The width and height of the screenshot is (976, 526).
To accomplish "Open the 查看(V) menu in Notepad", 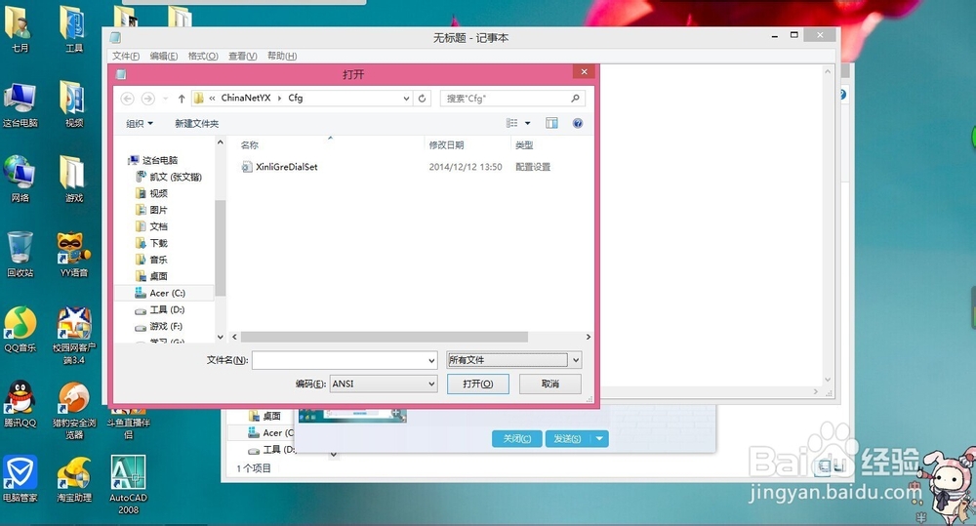I will 243,56.
